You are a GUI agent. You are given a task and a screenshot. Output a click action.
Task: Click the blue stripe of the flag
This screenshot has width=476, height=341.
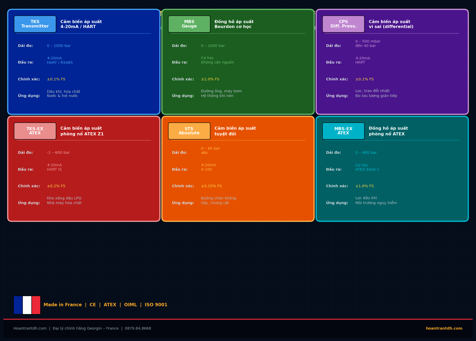pyautogui.click(x=18, y=305)
